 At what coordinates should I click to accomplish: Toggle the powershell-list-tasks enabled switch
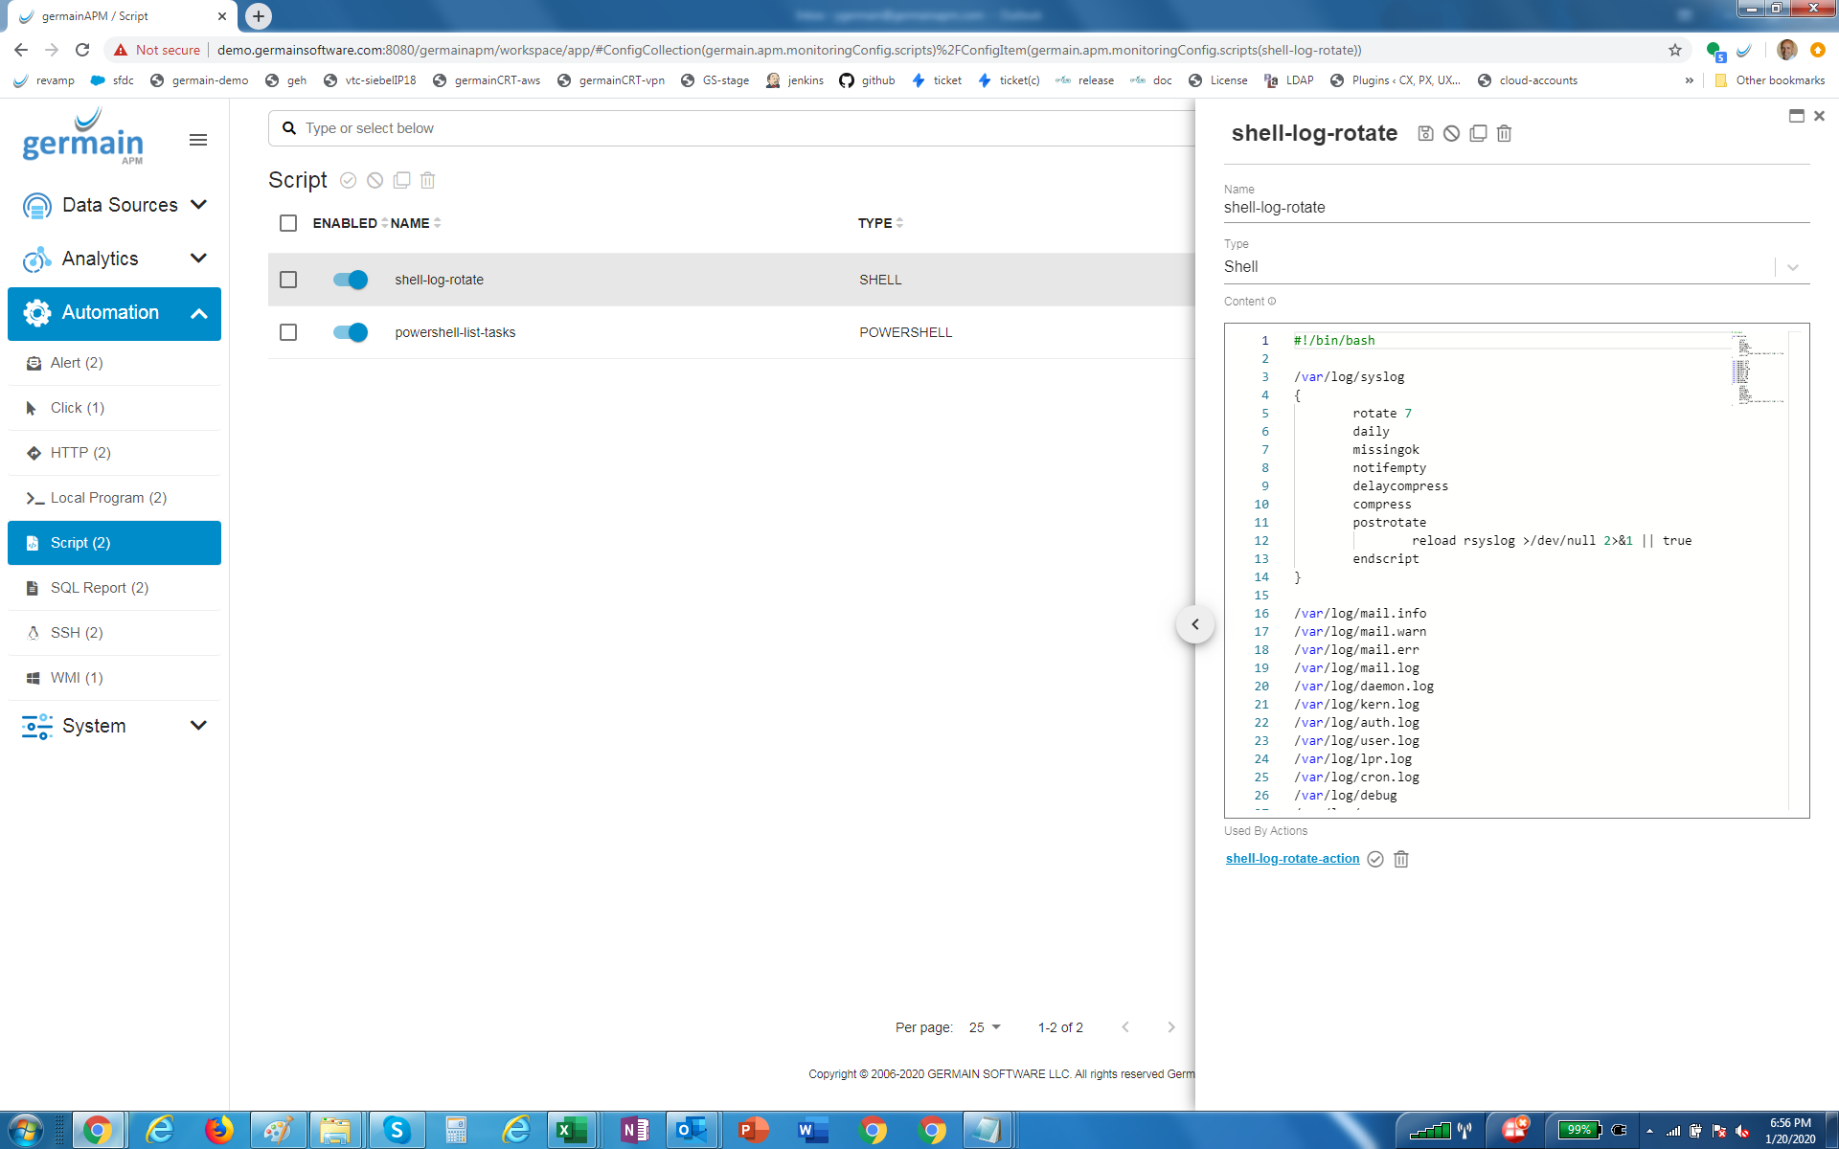351,332
